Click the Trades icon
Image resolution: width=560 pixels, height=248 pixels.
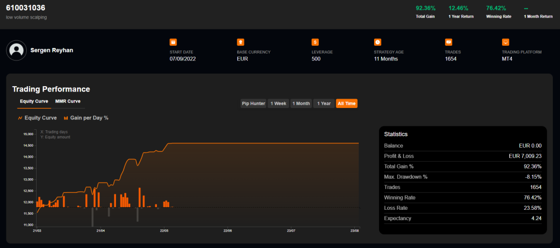pos(448,42)
